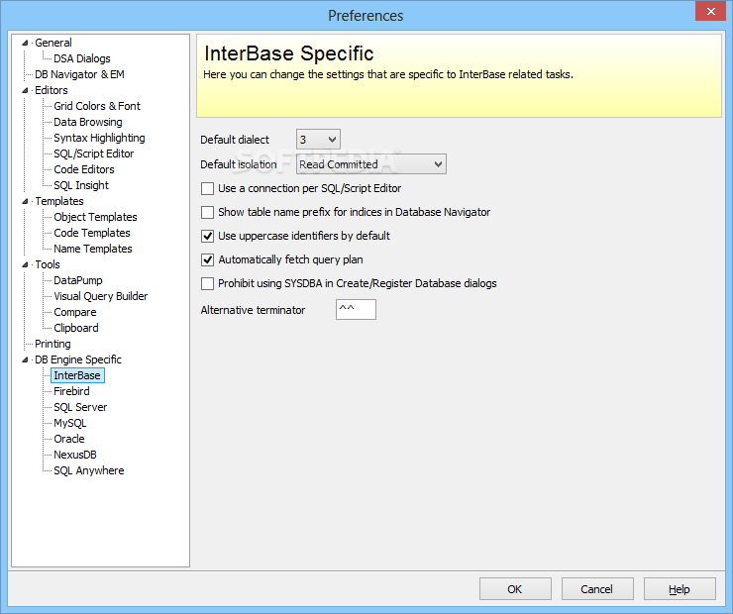
Task: Open Oracle specific settings
Action: pos(68,440)
